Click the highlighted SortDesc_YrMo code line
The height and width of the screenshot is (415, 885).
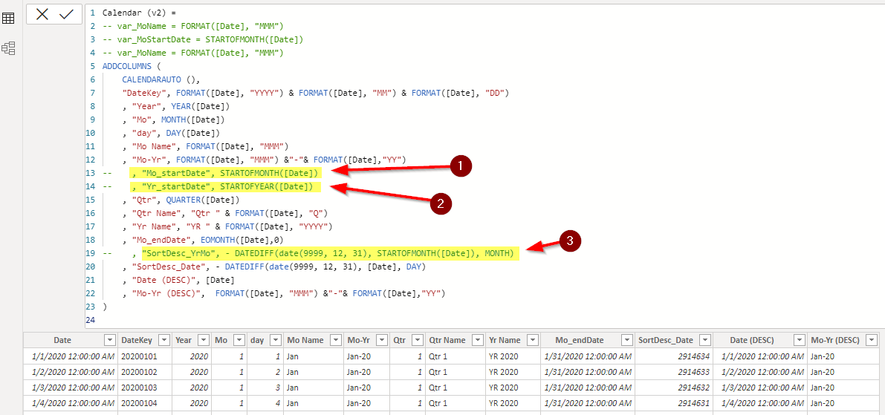[x=328, y=254]
